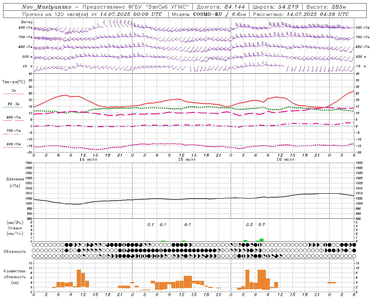The height and width of the screenshot is (297, 371).
Task: Click the 14 июля date label
Action: (x=88, y=160)
